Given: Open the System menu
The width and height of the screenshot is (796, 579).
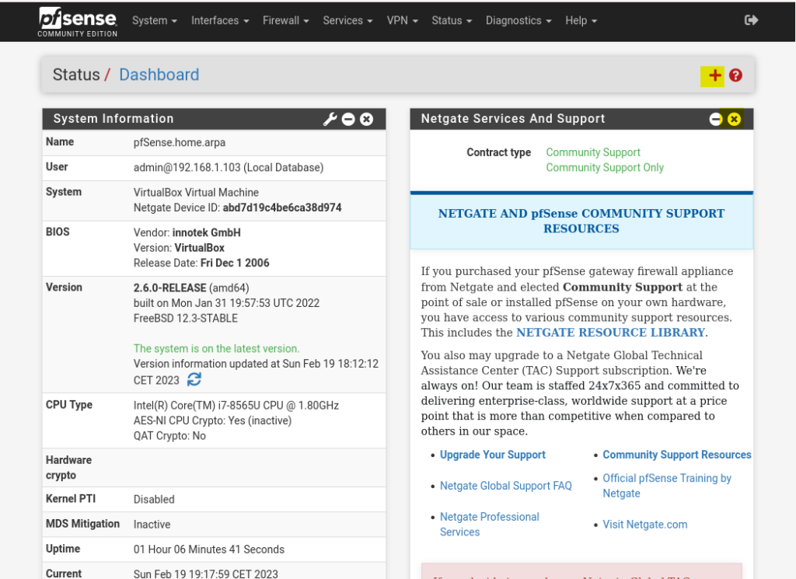Looking at the screenshot, I should click(155, 20).
